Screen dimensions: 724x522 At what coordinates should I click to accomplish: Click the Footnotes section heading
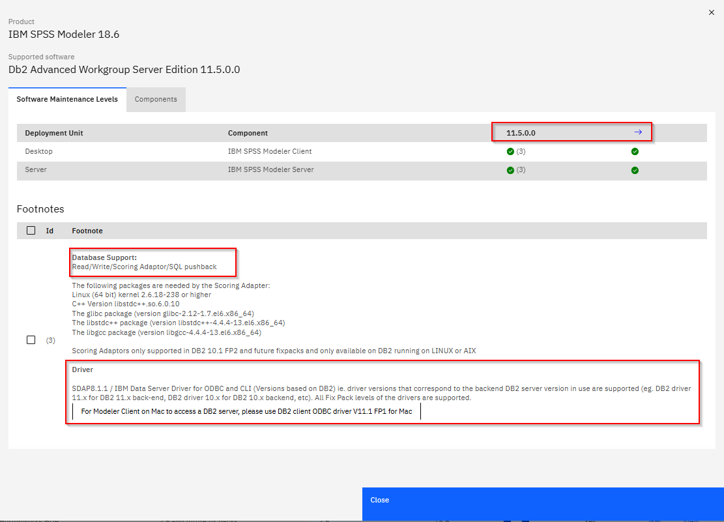click(40, 209)
